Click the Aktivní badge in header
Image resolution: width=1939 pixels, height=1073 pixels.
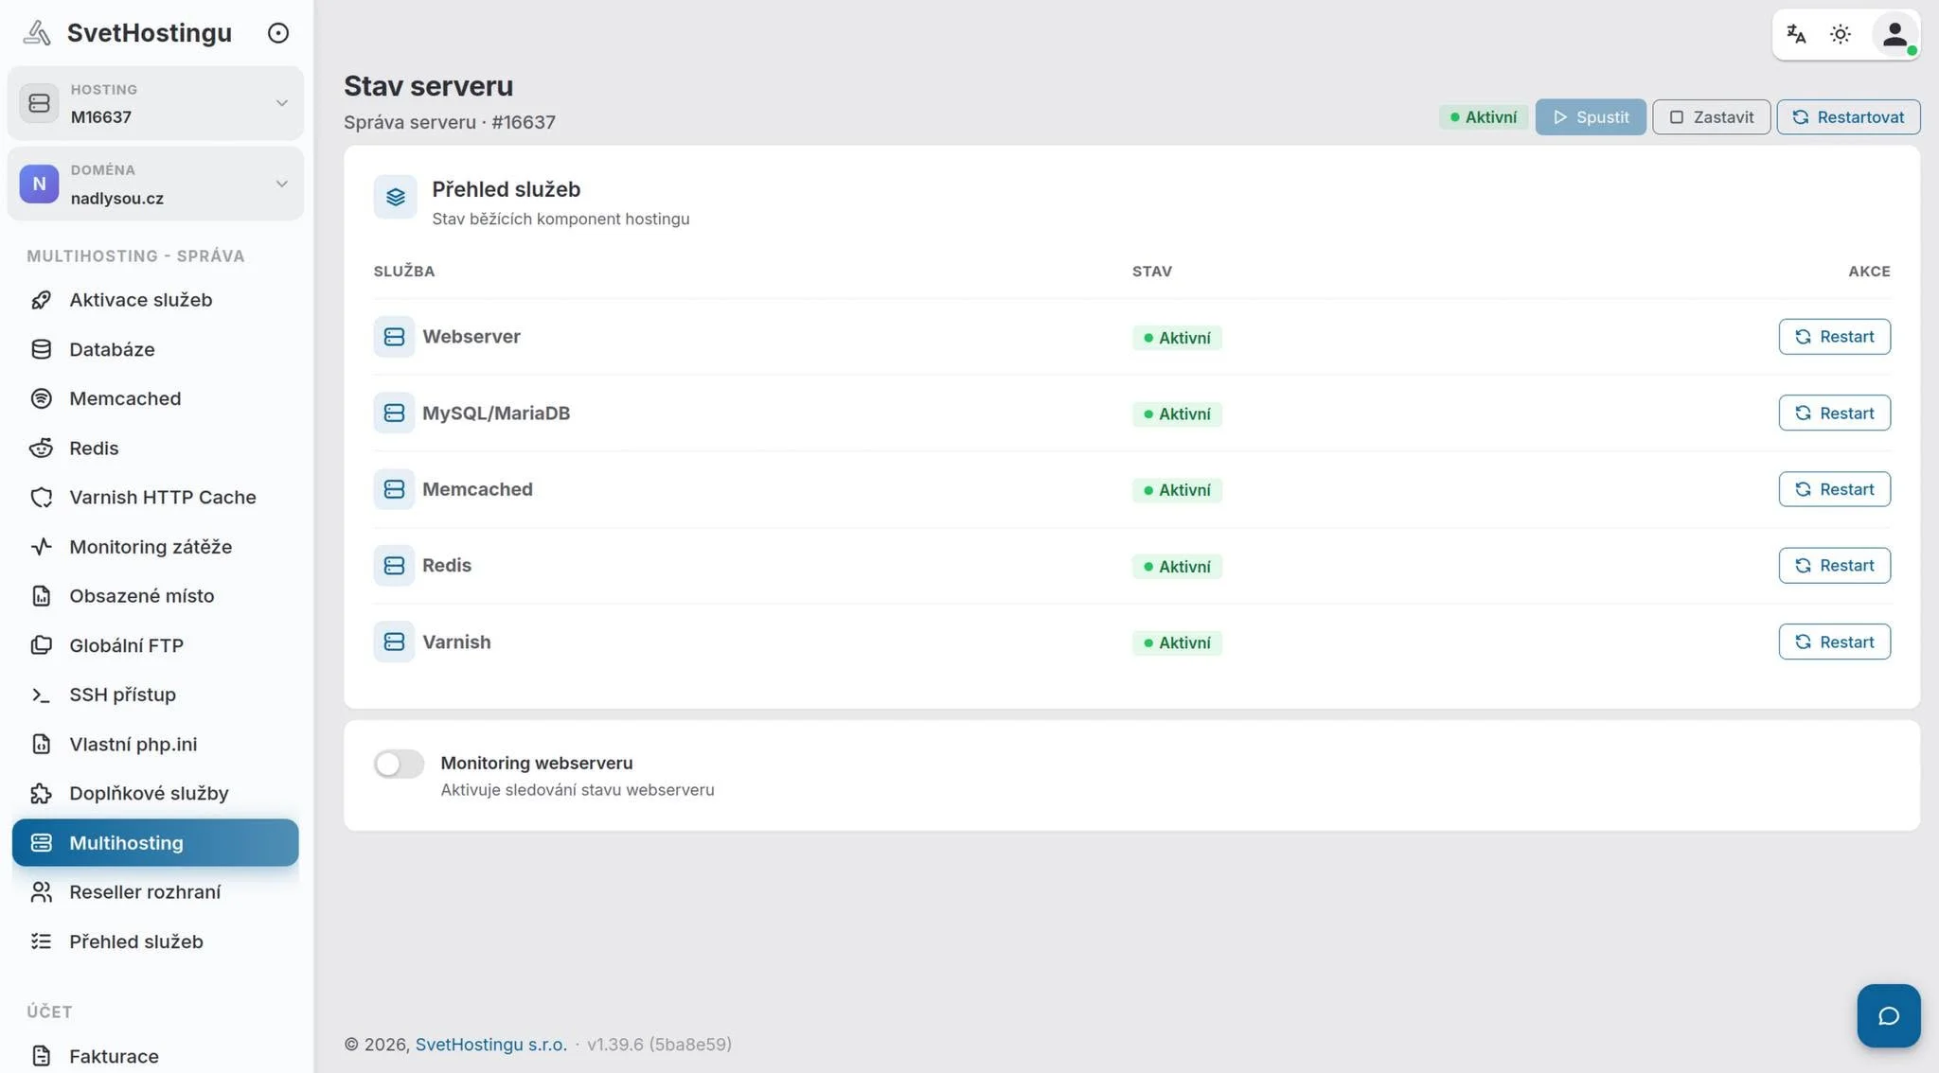[x=1484, y=117]
